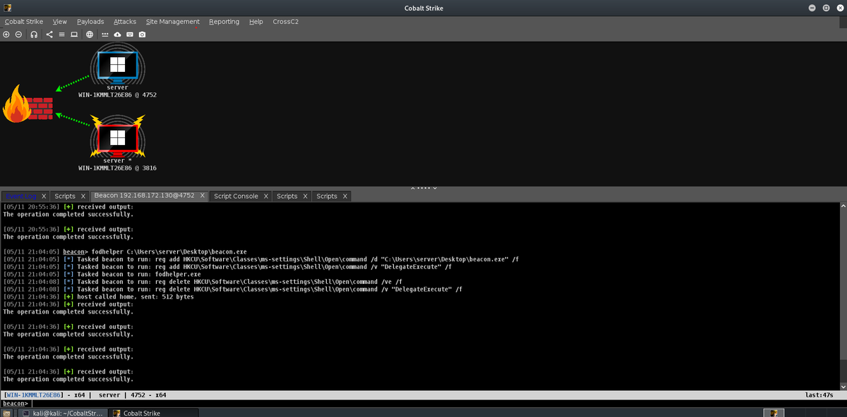Collapse the split pane with the up arrow
Image resolution: width=847 pixels, height=417 pixels.
[x=414, y=187]
